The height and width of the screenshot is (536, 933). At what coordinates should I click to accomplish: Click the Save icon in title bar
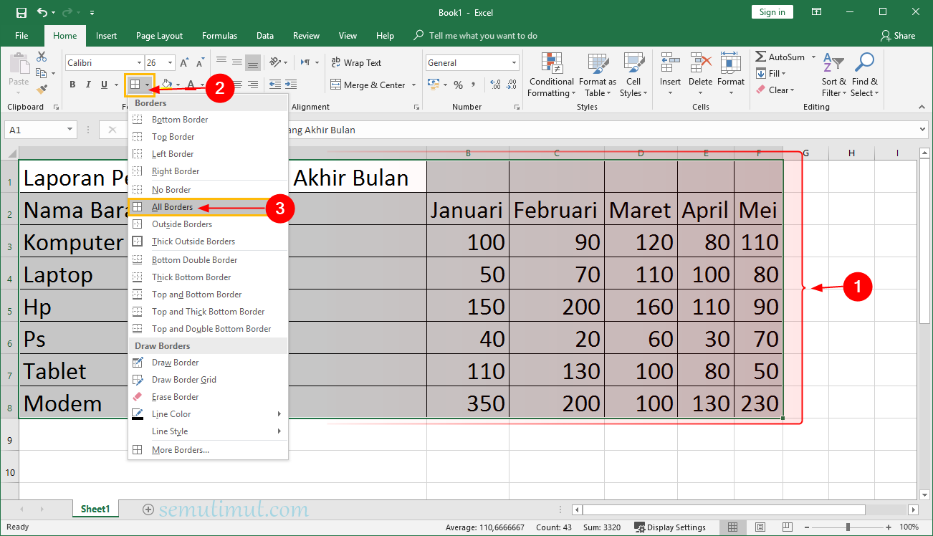pos(21,12)
